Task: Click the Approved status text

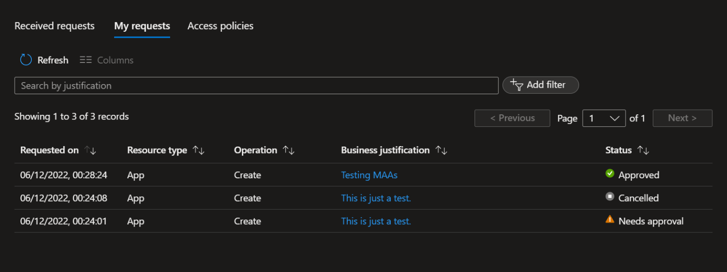Action: (639, 175)
